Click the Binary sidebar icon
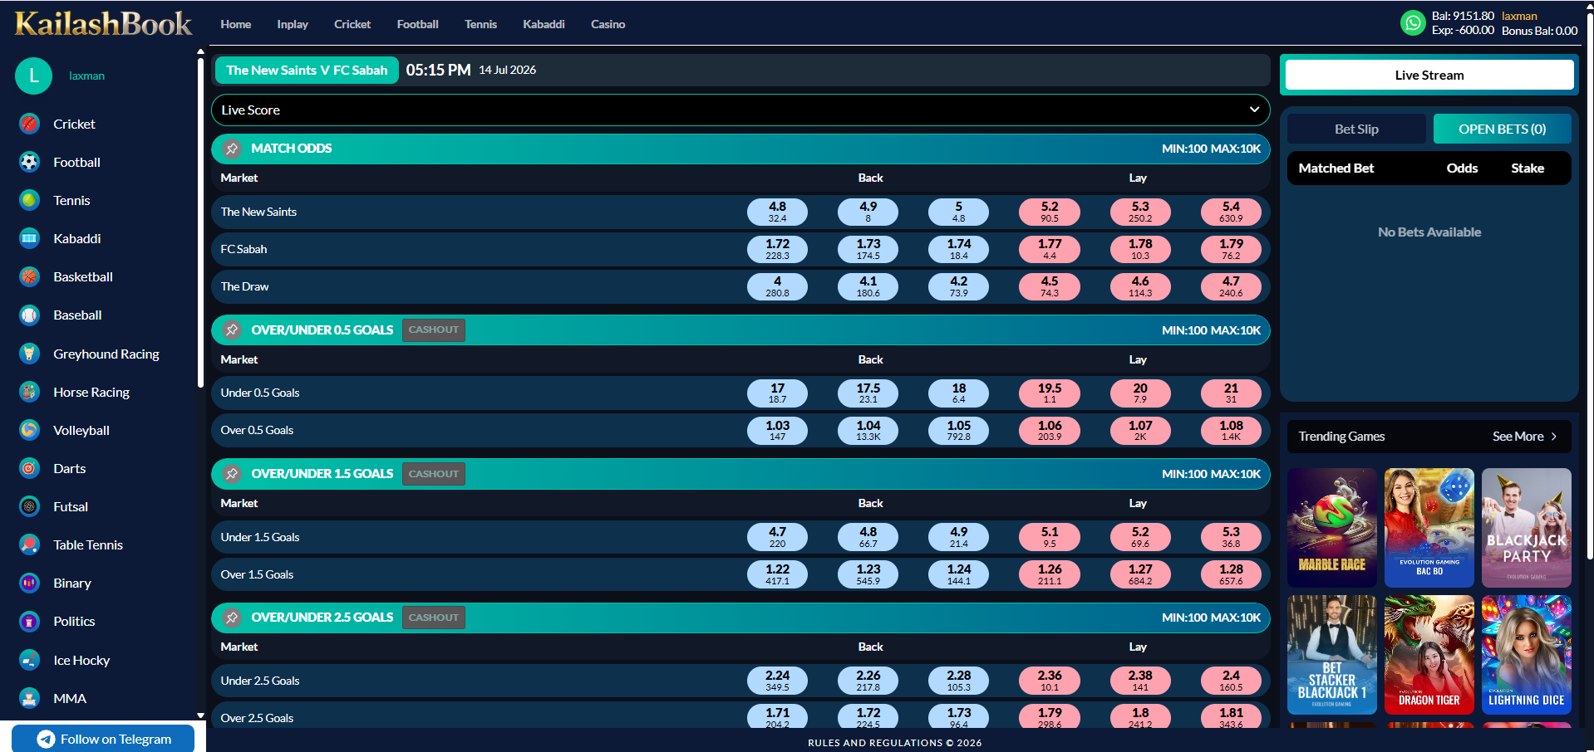 coord(29,583)
